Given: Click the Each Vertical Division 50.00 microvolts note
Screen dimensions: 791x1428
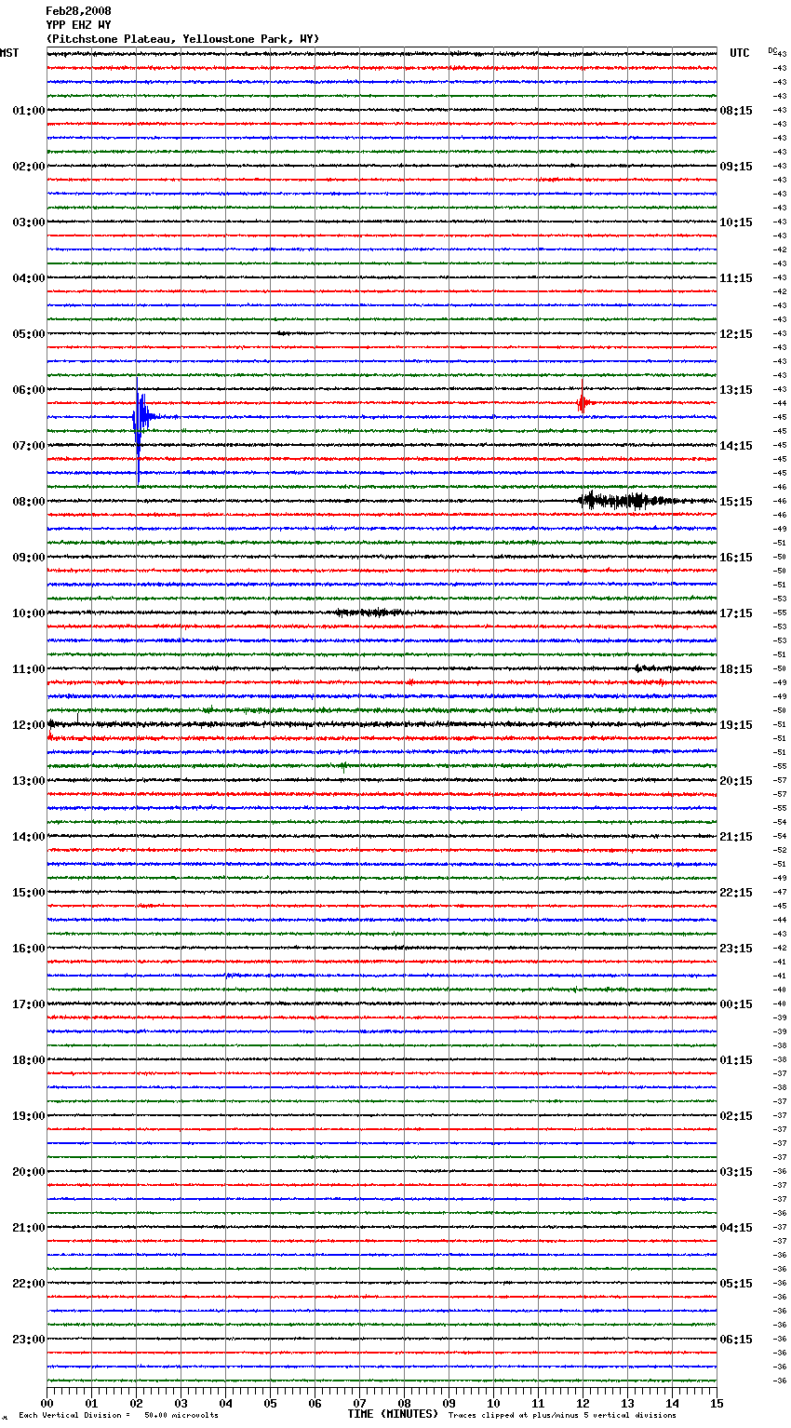Looking at the screenshot, I should pos(119,1416).
